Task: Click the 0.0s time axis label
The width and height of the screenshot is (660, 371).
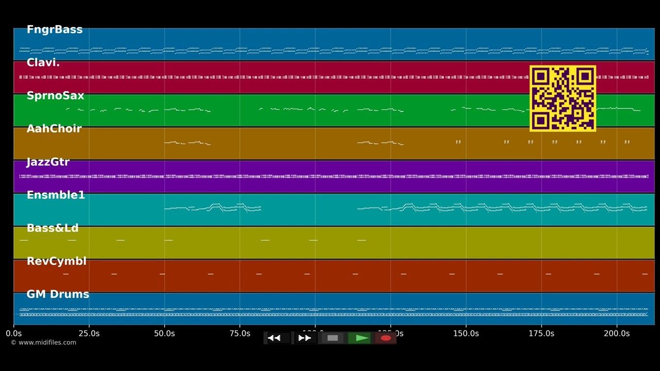Action: pyautogui.click(x=14, y=333)
